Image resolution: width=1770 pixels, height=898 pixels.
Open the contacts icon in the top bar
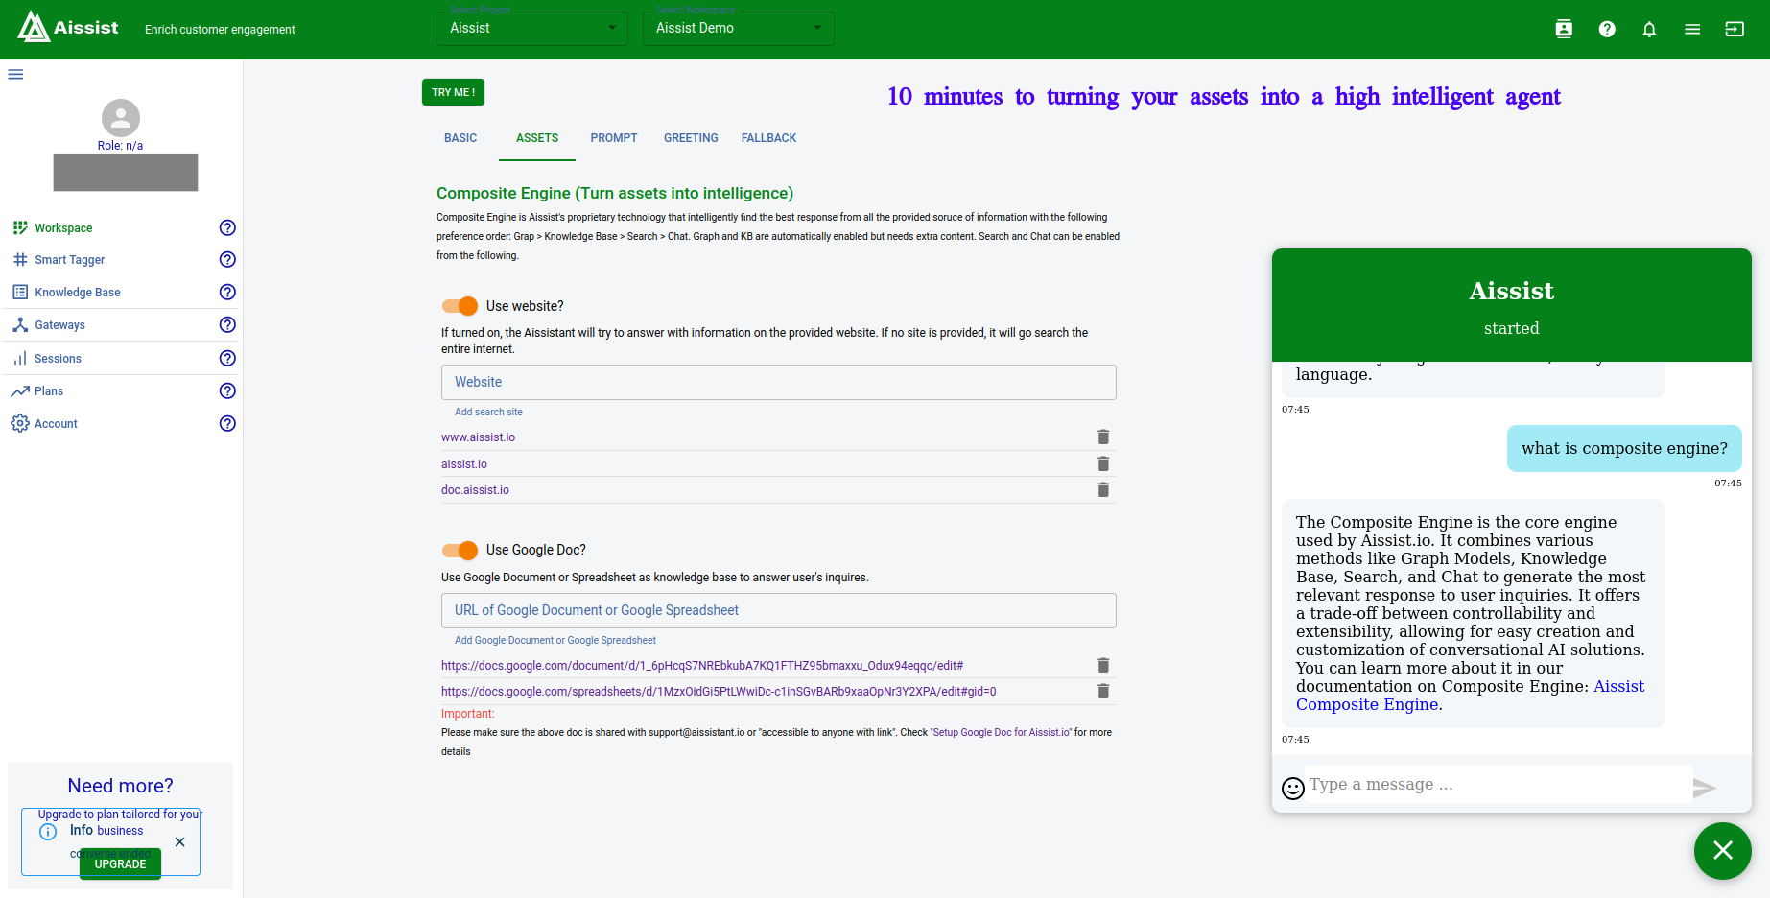coord(1564,29)
